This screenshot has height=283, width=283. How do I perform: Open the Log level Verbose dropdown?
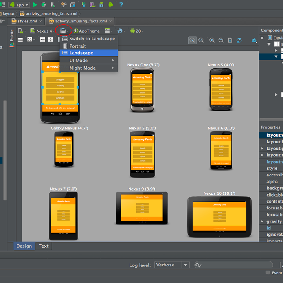[172, 265]
